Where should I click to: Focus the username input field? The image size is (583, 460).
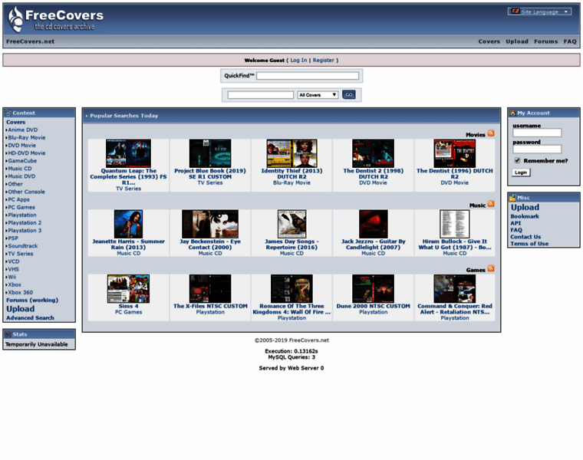(537, 133)
